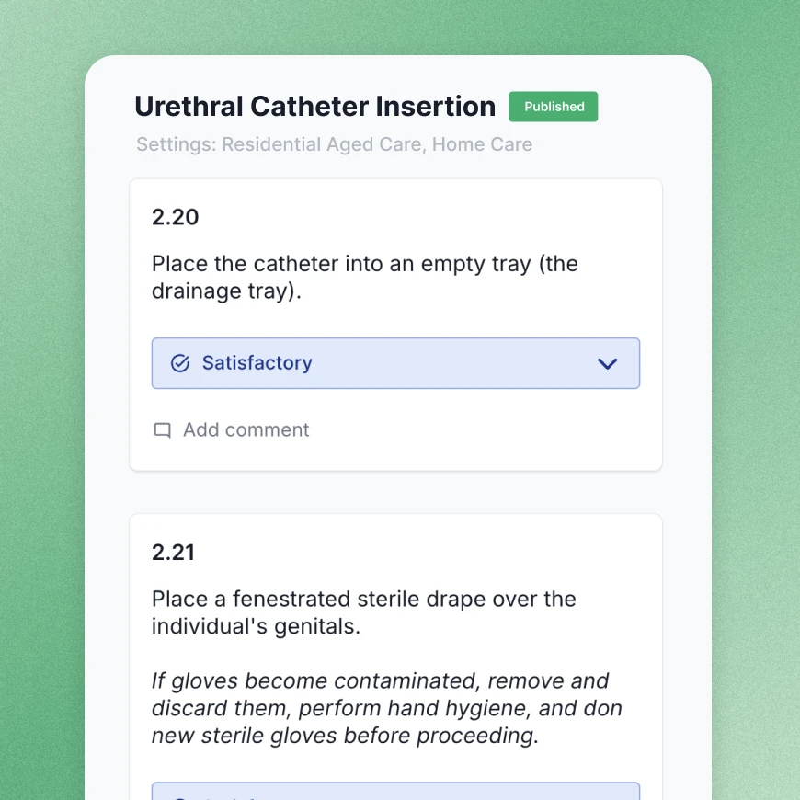Select the step number 2.20 label
The height and width of the screenshot is (800, 800).
coord(175,217)
